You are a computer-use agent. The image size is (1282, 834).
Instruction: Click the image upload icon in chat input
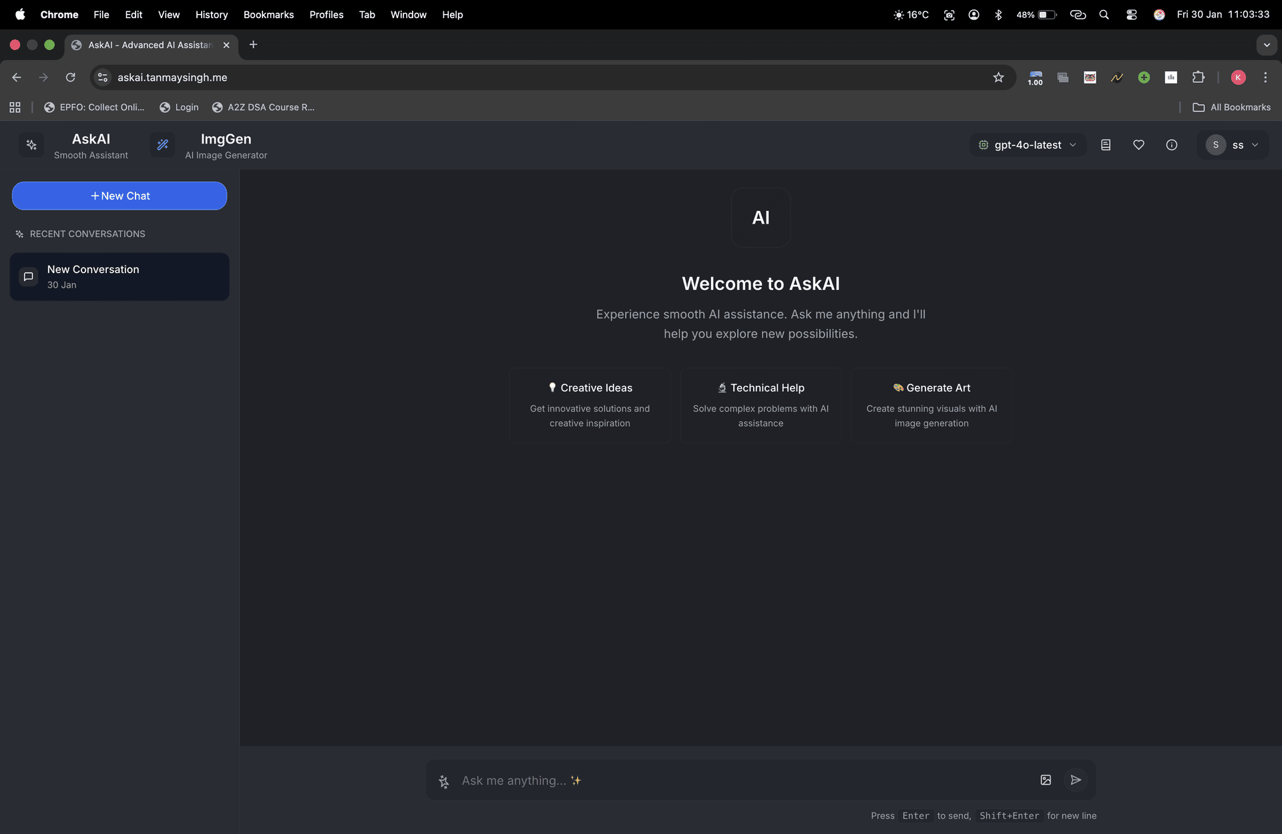(1046, 780)
